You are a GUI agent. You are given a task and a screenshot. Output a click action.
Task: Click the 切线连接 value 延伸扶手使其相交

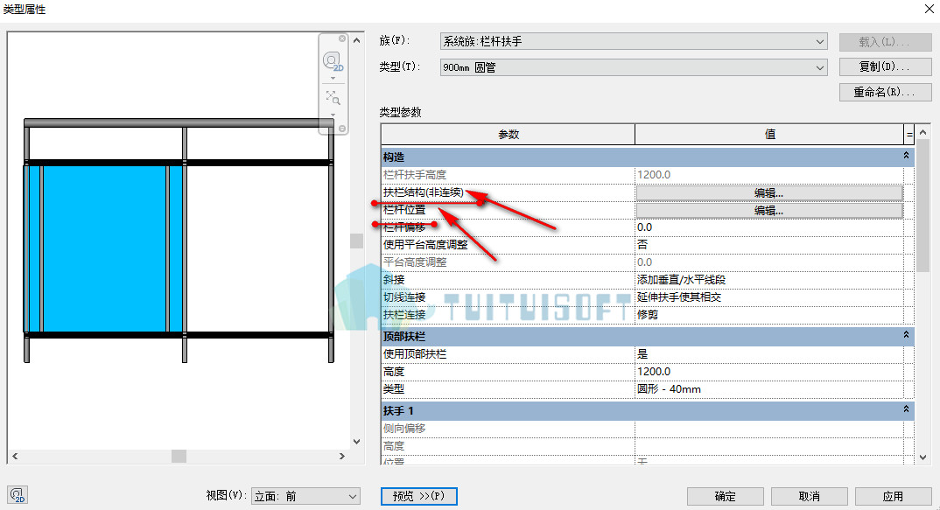[769, 297]
